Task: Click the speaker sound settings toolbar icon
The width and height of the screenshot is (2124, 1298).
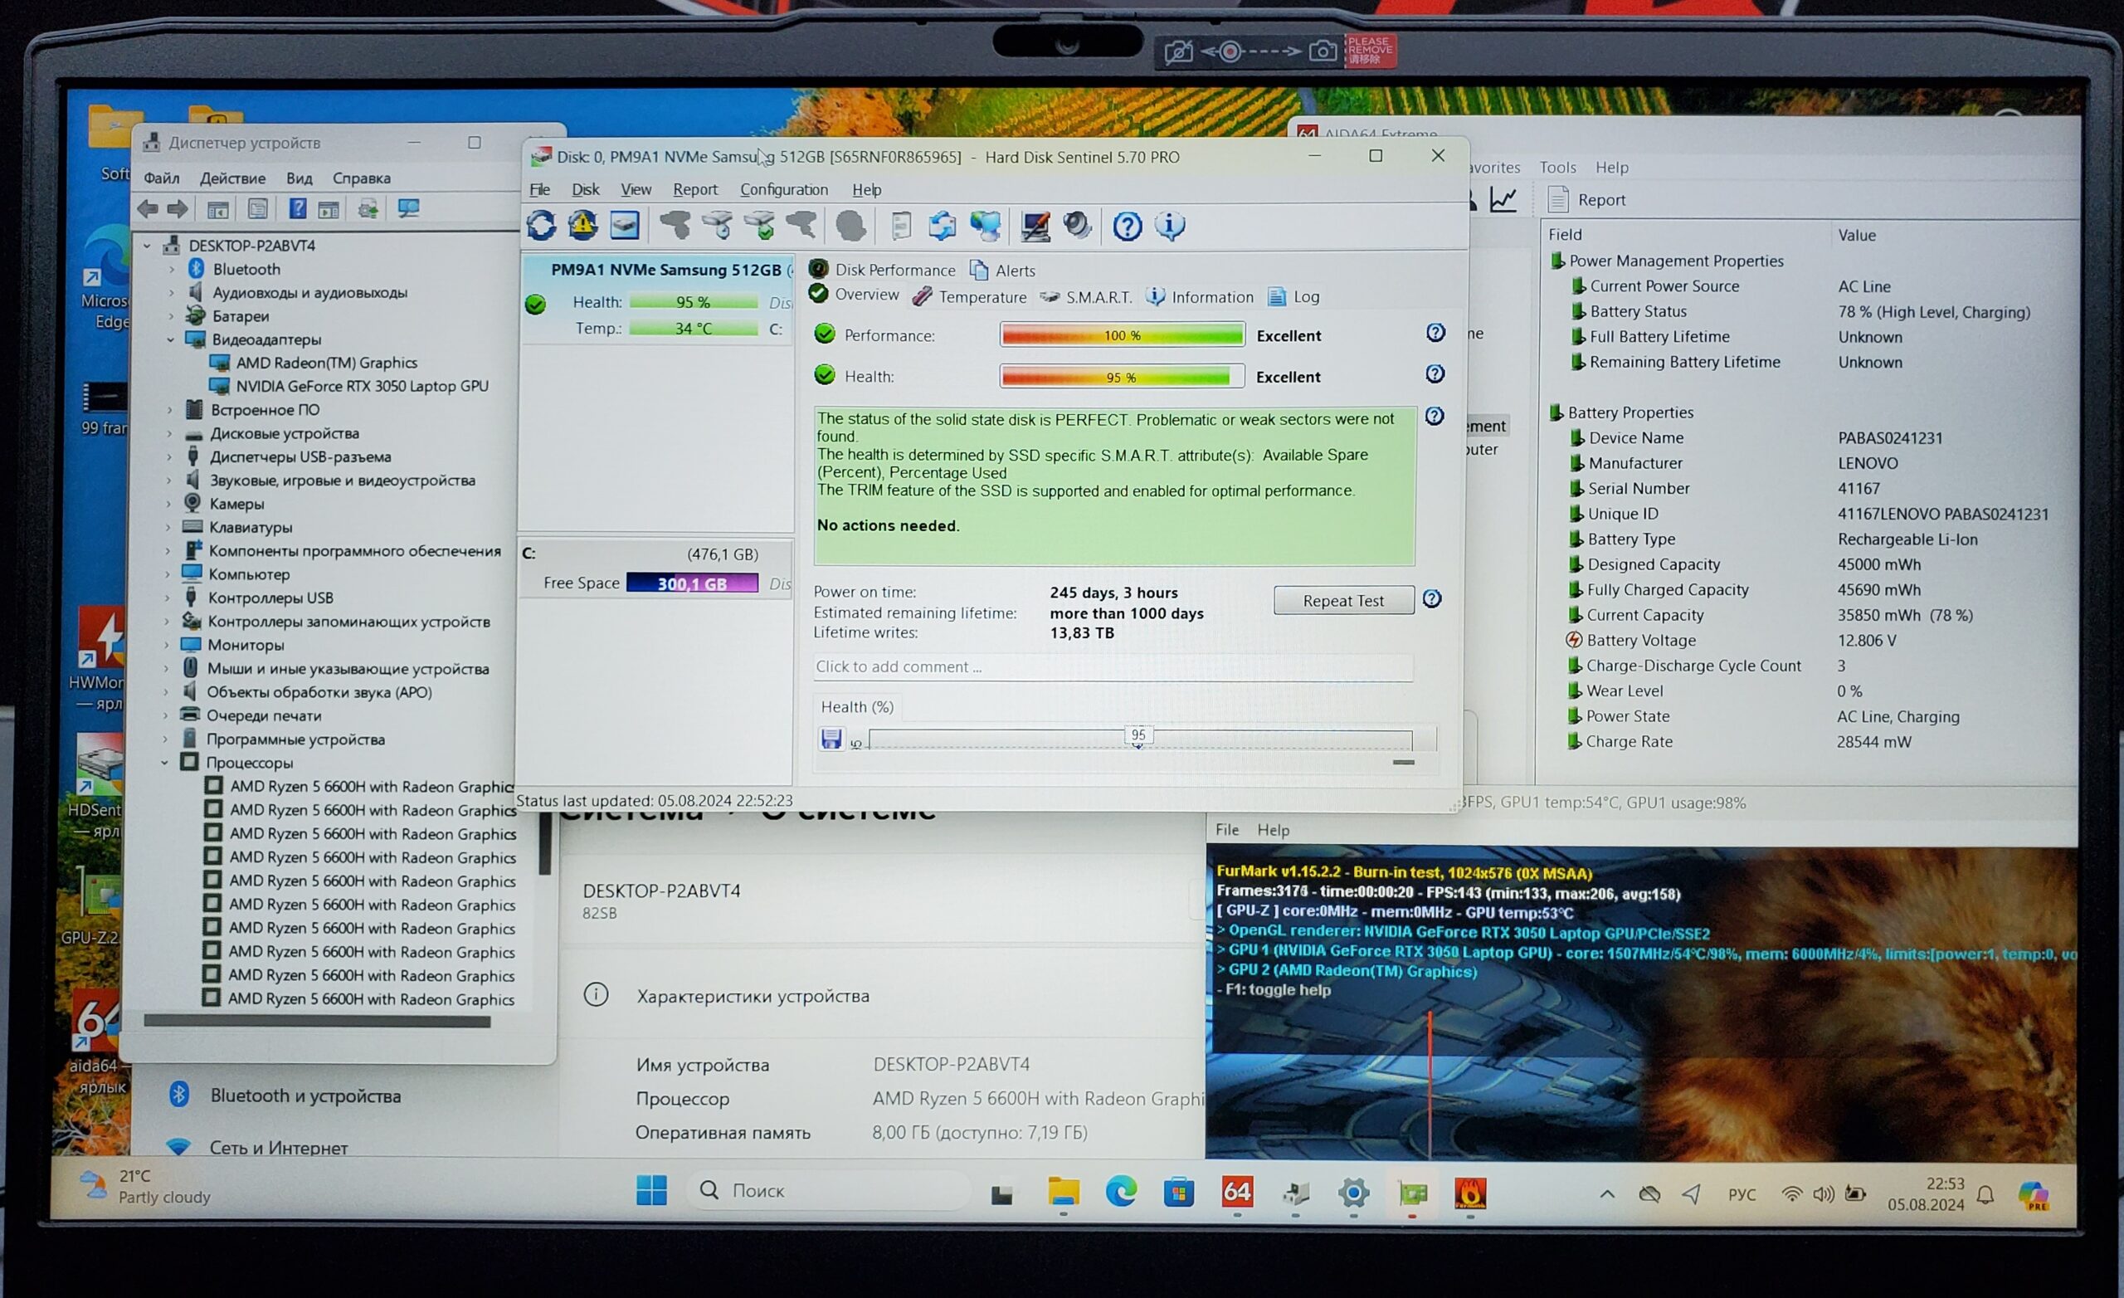Action: 1077,226
